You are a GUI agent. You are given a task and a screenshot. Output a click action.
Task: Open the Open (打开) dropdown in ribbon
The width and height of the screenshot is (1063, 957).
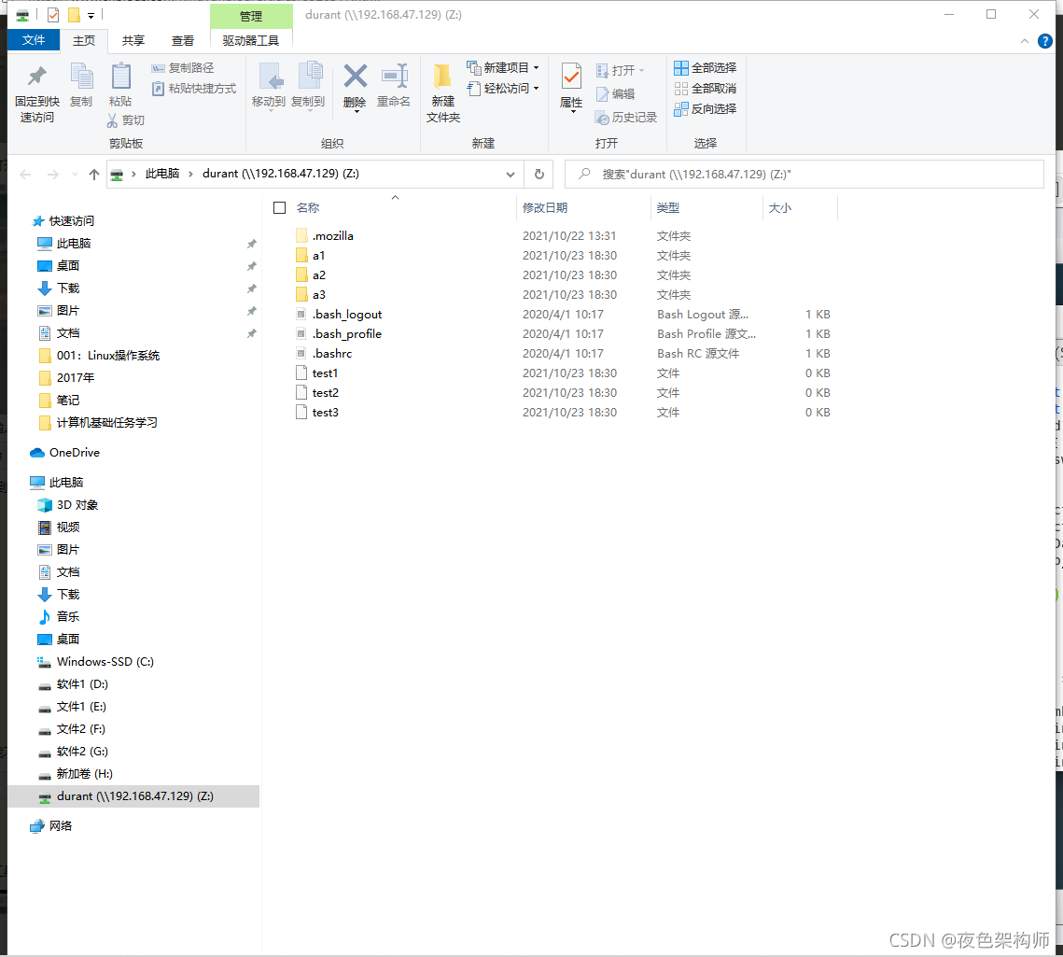[x=620, y=71]
